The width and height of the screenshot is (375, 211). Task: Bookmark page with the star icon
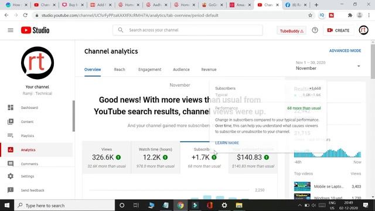pyautogui.click(x=310, y=15)
